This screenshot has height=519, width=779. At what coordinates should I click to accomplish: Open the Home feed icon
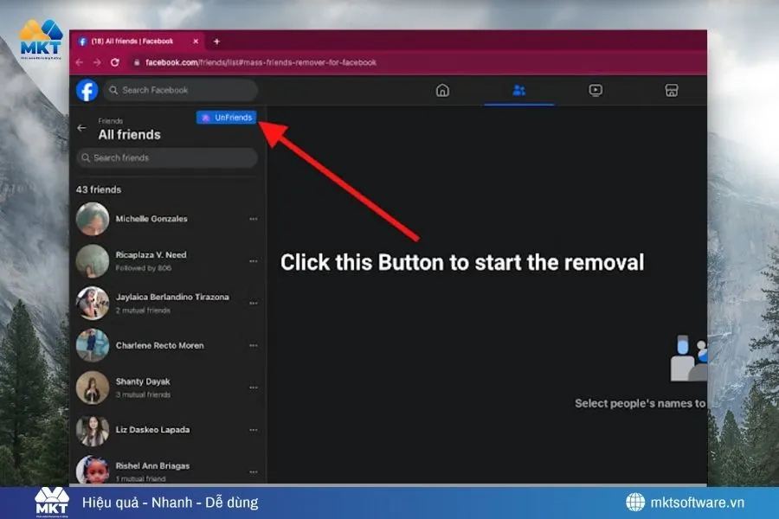(x=442, y=90)
